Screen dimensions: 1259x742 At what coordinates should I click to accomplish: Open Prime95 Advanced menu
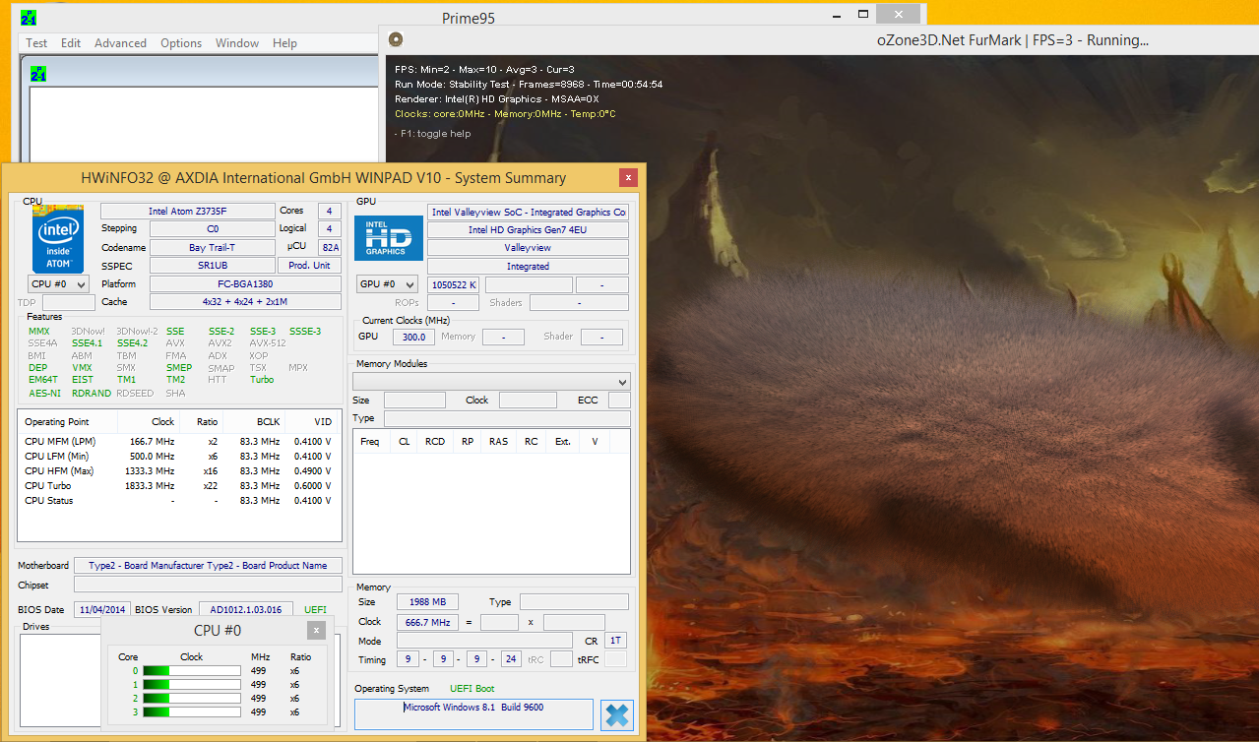pos(120,43)
